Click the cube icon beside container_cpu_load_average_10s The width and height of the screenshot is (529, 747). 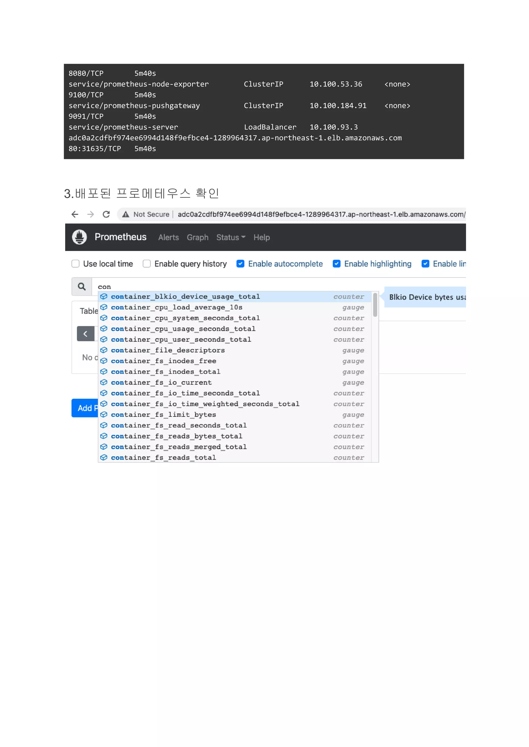(x=104, y=307)
